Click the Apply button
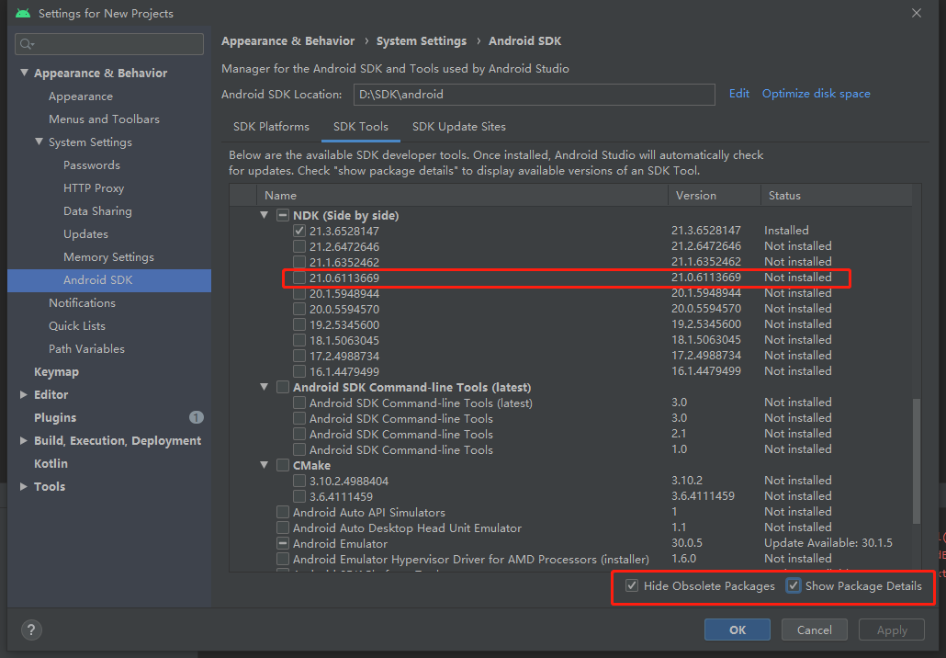The height and width of the screenshot is (658, 946). point(891,630)
